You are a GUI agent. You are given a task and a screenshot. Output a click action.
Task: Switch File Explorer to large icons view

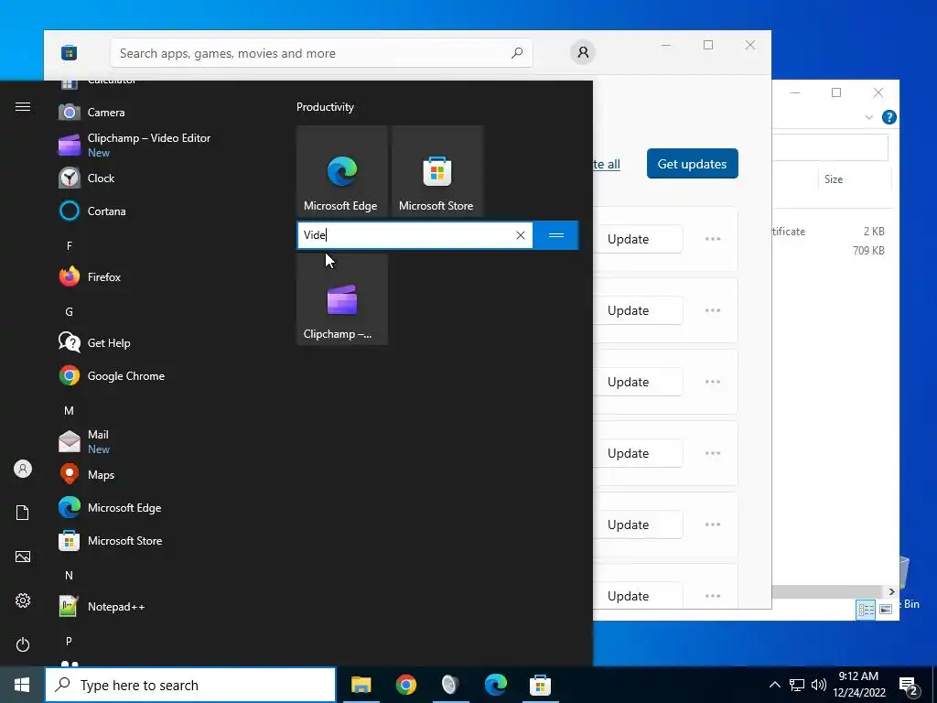(886, 609)
